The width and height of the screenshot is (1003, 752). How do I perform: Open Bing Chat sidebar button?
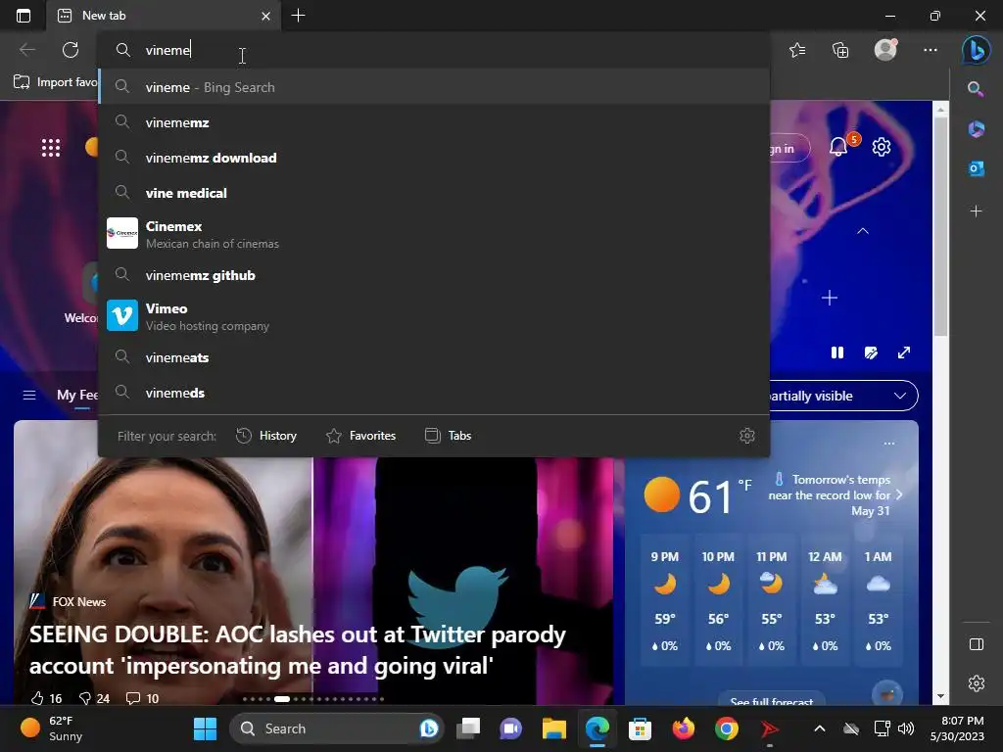click(x=977, y=50)
